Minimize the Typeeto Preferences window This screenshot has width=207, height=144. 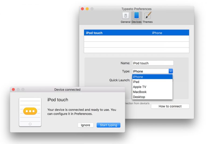87,9
